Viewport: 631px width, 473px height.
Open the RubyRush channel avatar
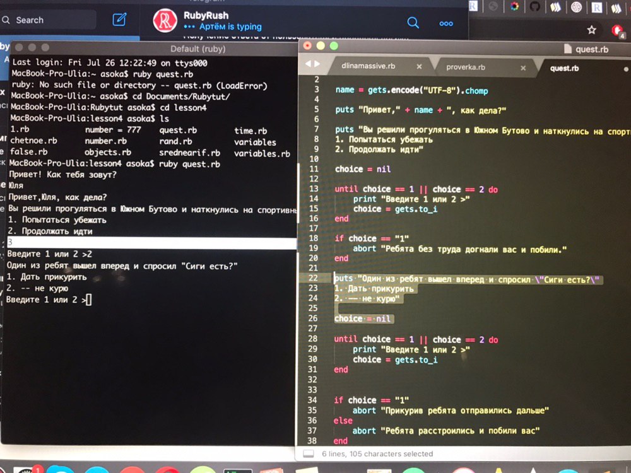coord(165,21)
